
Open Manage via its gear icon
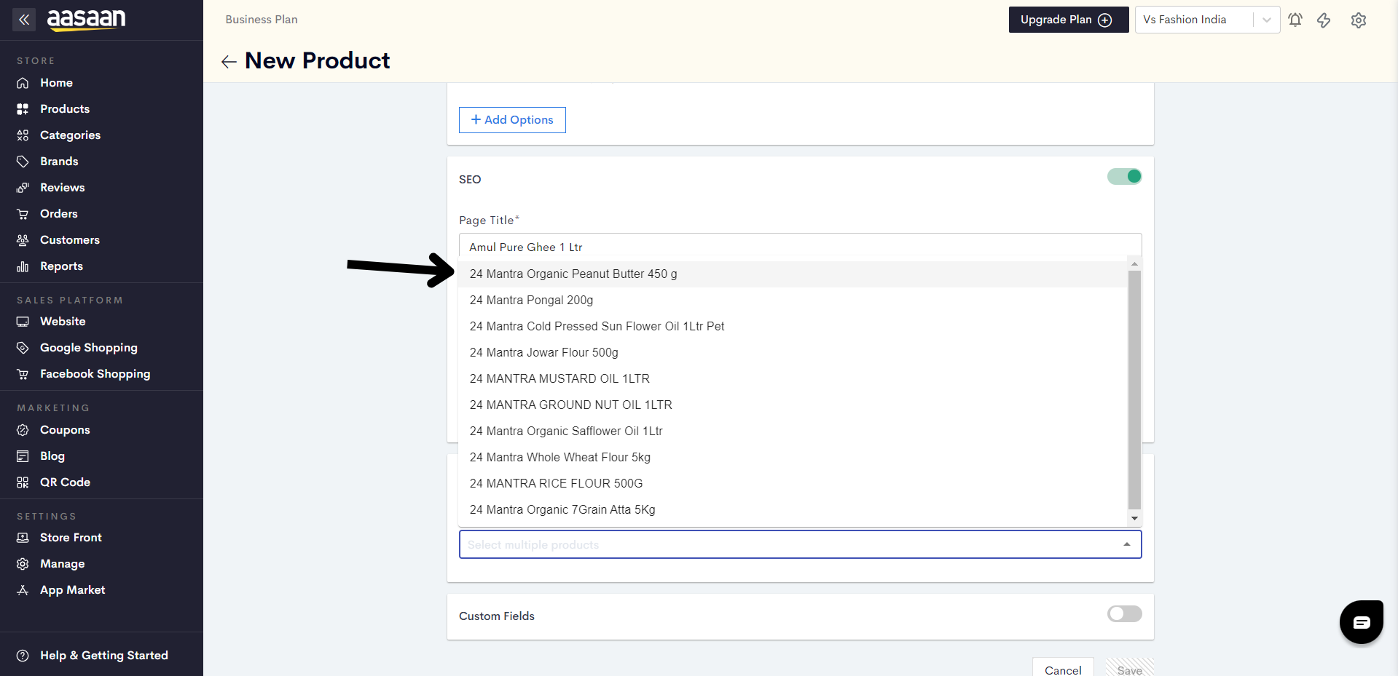23,564
